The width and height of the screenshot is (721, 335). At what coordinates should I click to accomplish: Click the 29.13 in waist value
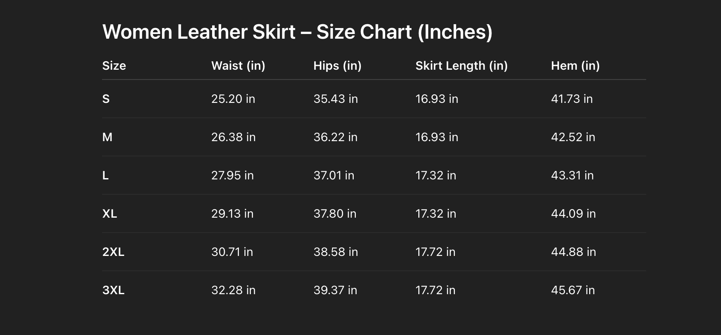pyautogui.click(x=232, y=213)
